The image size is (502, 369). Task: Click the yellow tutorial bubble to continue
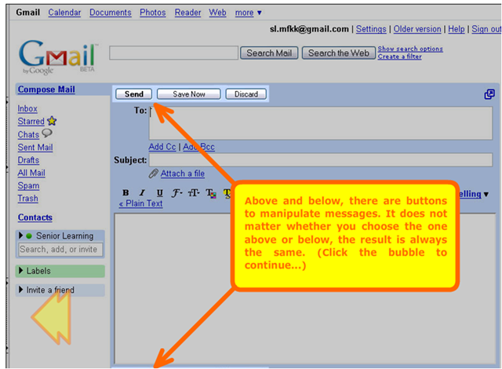point(345,236)
